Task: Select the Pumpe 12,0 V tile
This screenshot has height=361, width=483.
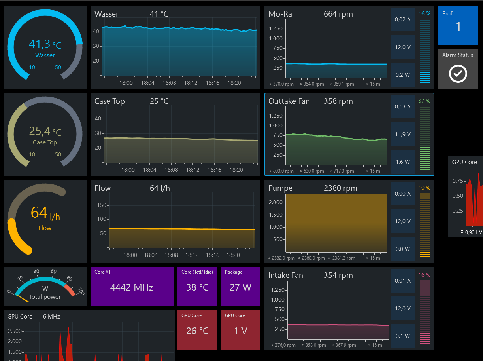Action: coord(403,221)
